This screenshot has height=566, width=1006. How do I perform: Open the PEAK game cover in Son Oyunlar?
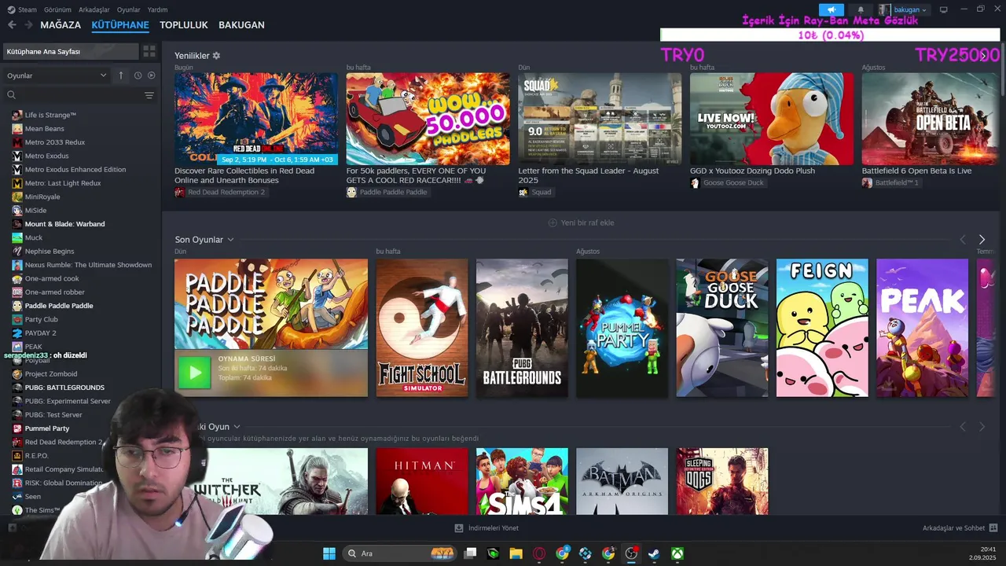922,328
